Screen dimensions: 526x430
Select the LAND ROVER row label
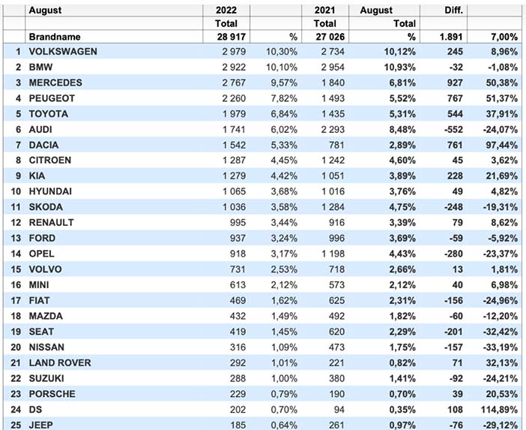click(x=60, y=363)
